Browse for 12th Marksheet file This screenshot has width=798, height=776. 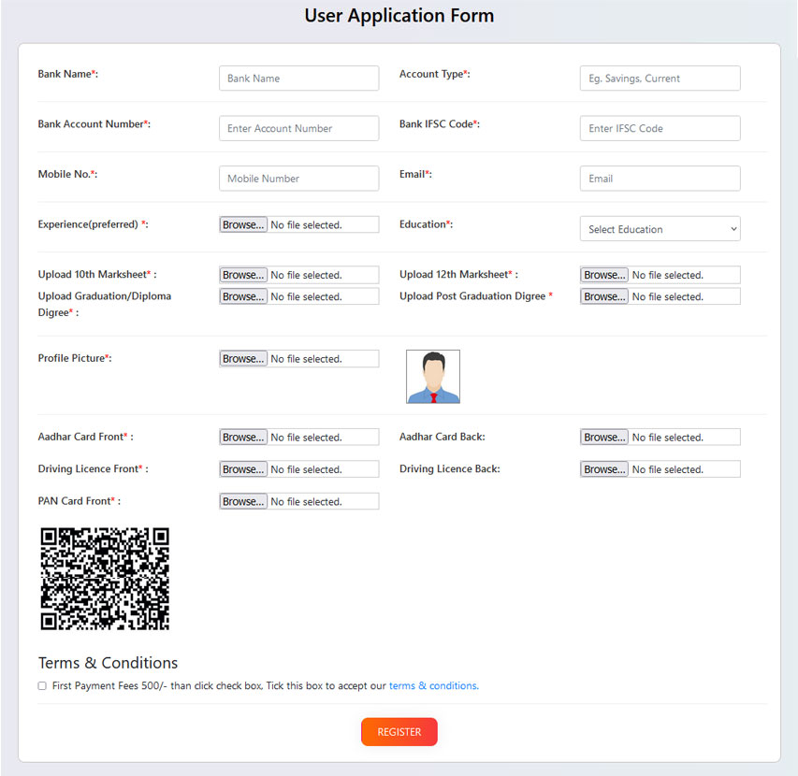coord(604,275)
